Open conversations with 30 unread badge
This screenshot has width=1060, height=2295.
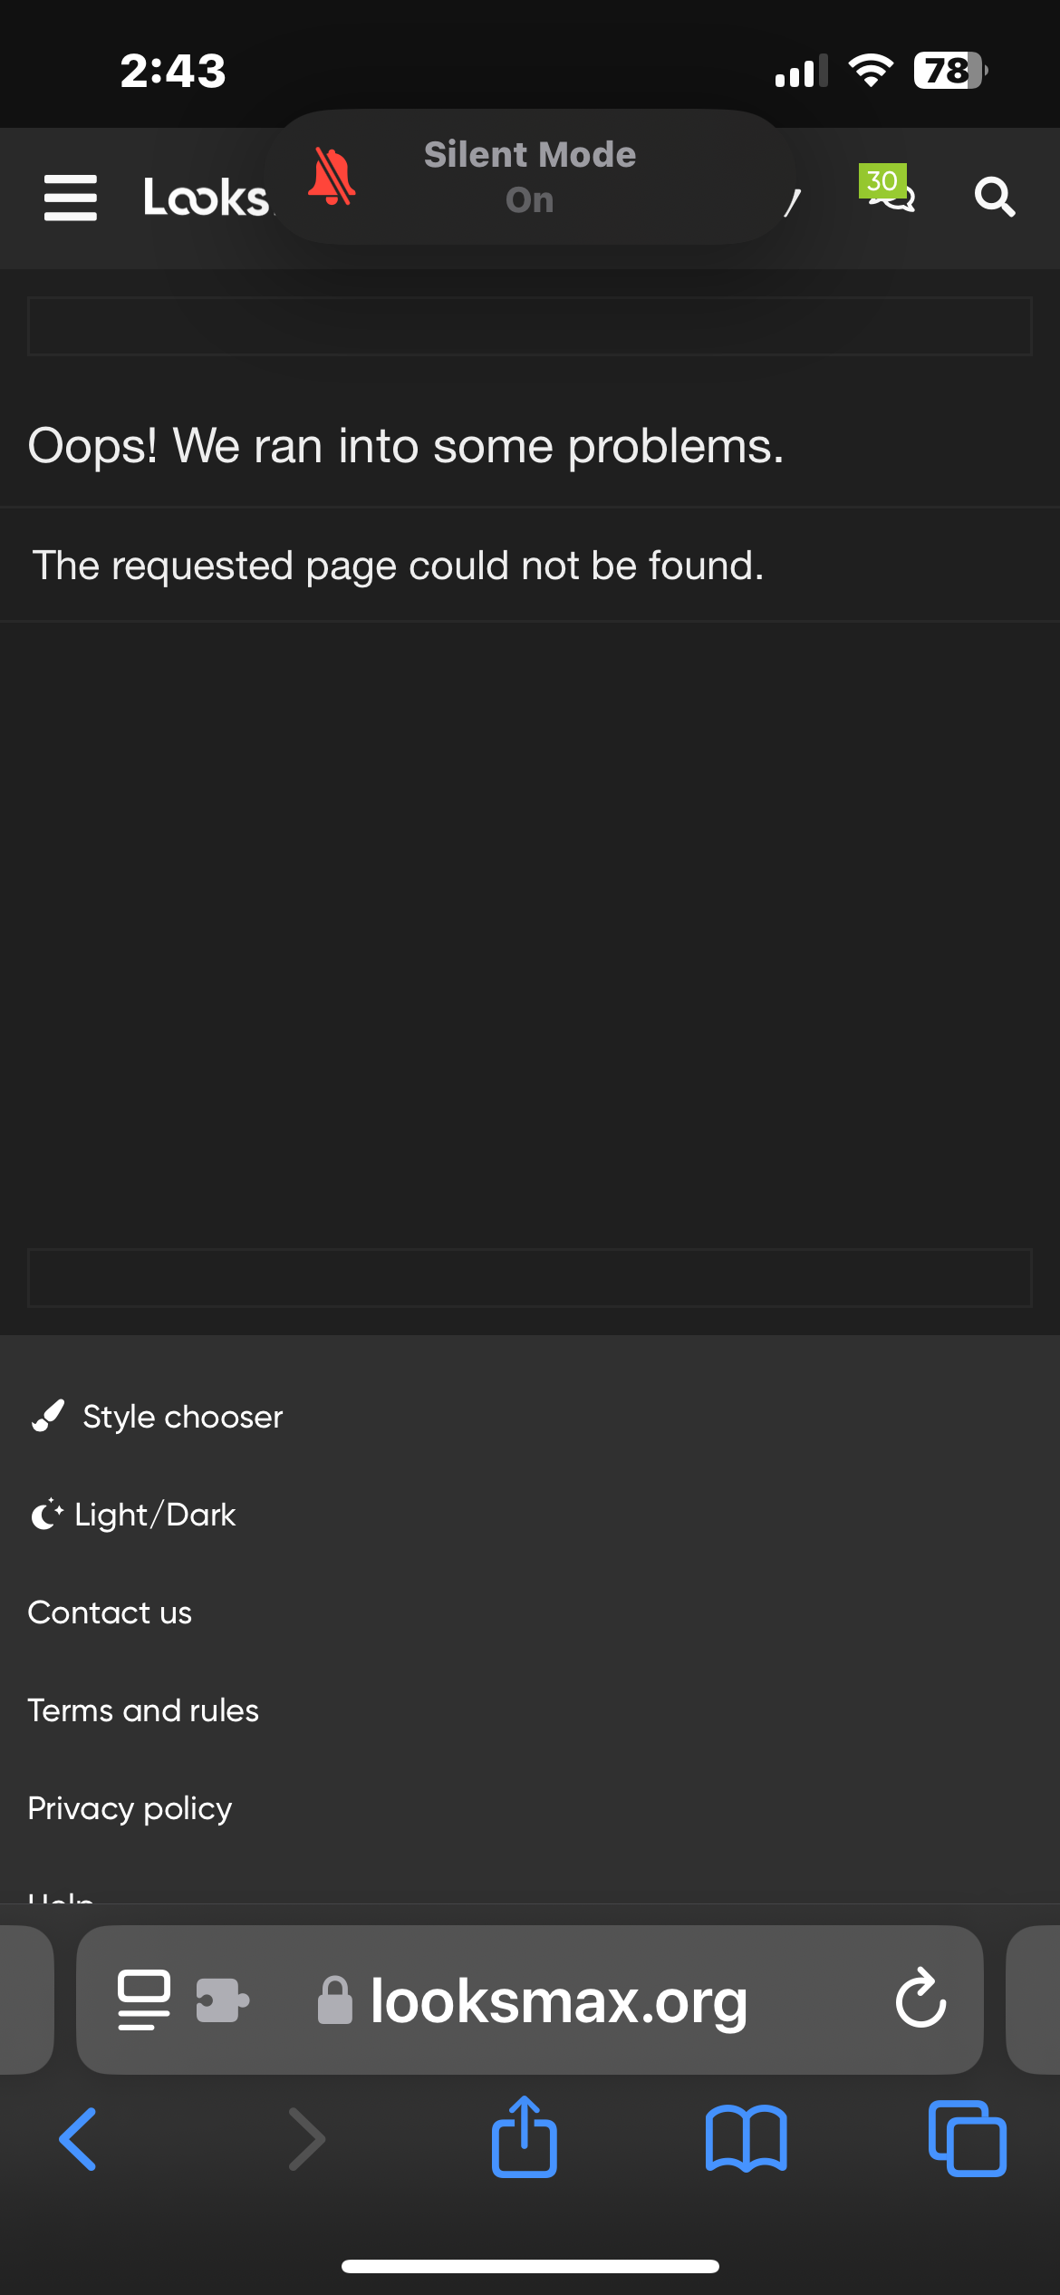click(889, 190)
